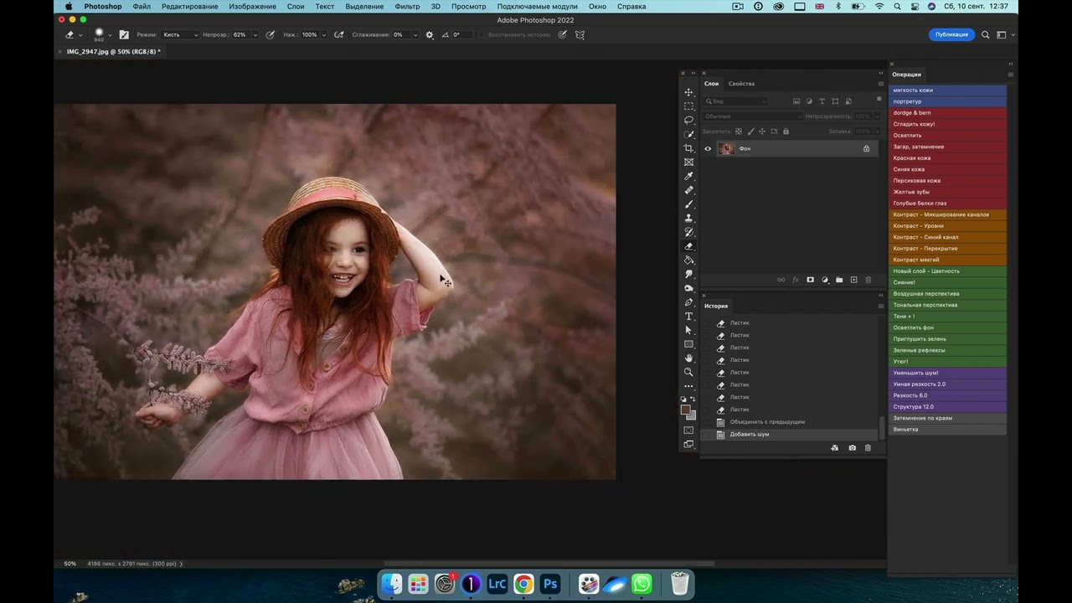The image size is (1072, 603).
Task: Hide the Фон layer visibility eye
Action: (708, 149)
